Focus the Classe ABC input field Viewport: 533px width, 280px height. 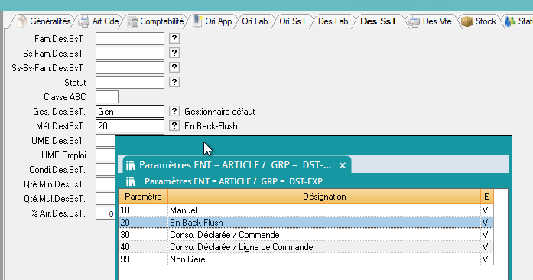click(x=107, y=97)
